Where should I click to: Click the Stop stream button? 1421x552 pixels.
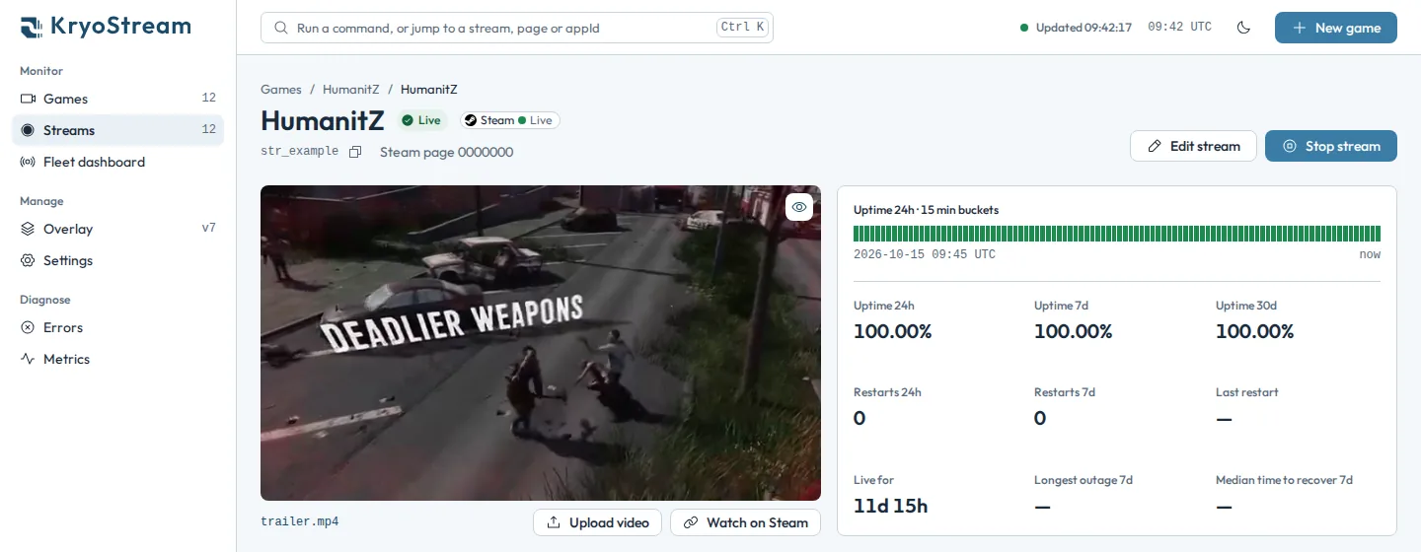pos(1331,146)
